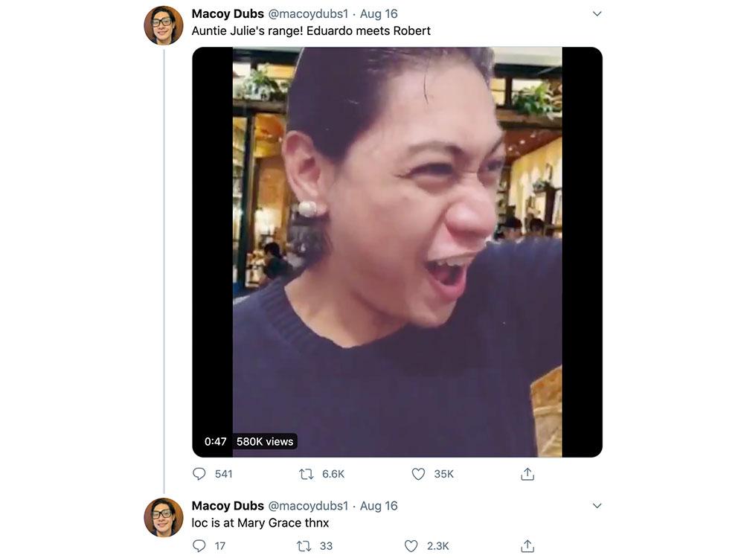Open the Macoy Dubs avatar on first tweet
Image resolution: width=744 pixels, height=558 pixels.
tap(164, 25)
